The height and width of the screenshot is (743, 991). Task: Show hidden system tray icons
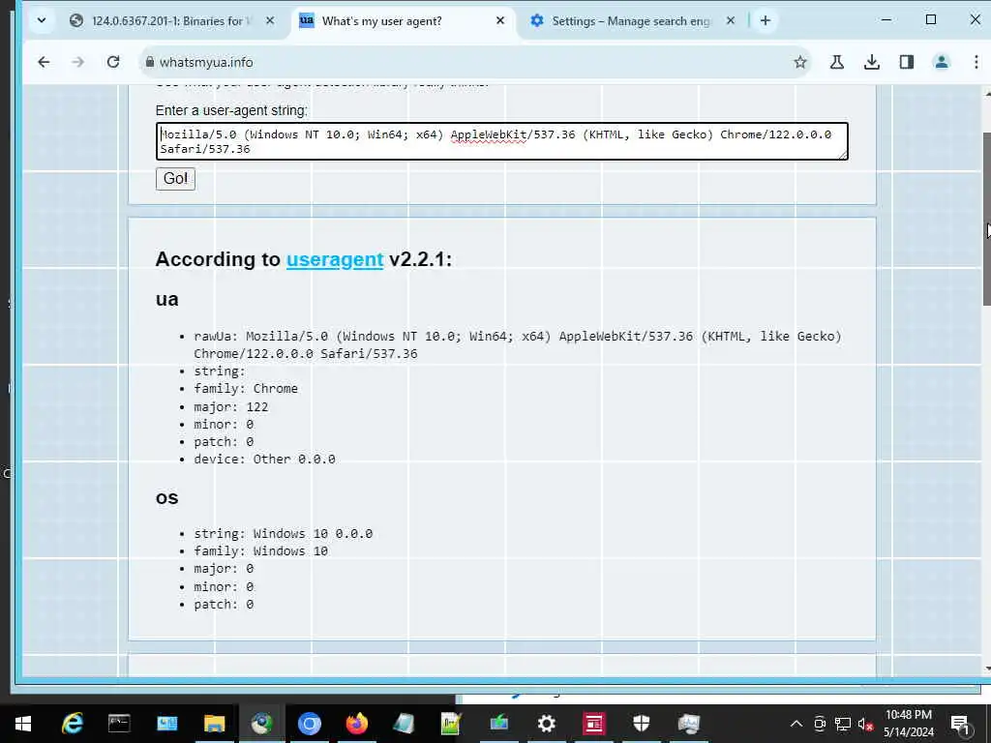[796, 724]
